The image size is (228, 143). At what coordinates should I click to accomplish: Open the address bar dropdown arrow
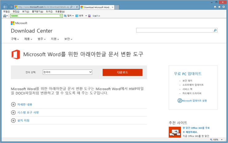[74, 7]
